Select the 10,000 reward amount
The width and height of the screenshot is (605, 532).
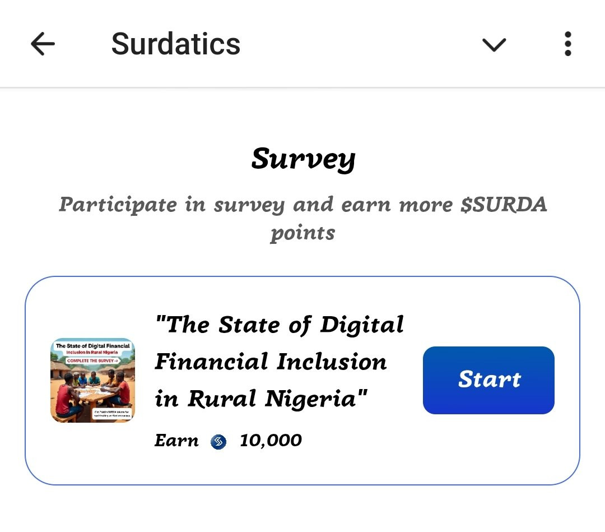point(271,441)
